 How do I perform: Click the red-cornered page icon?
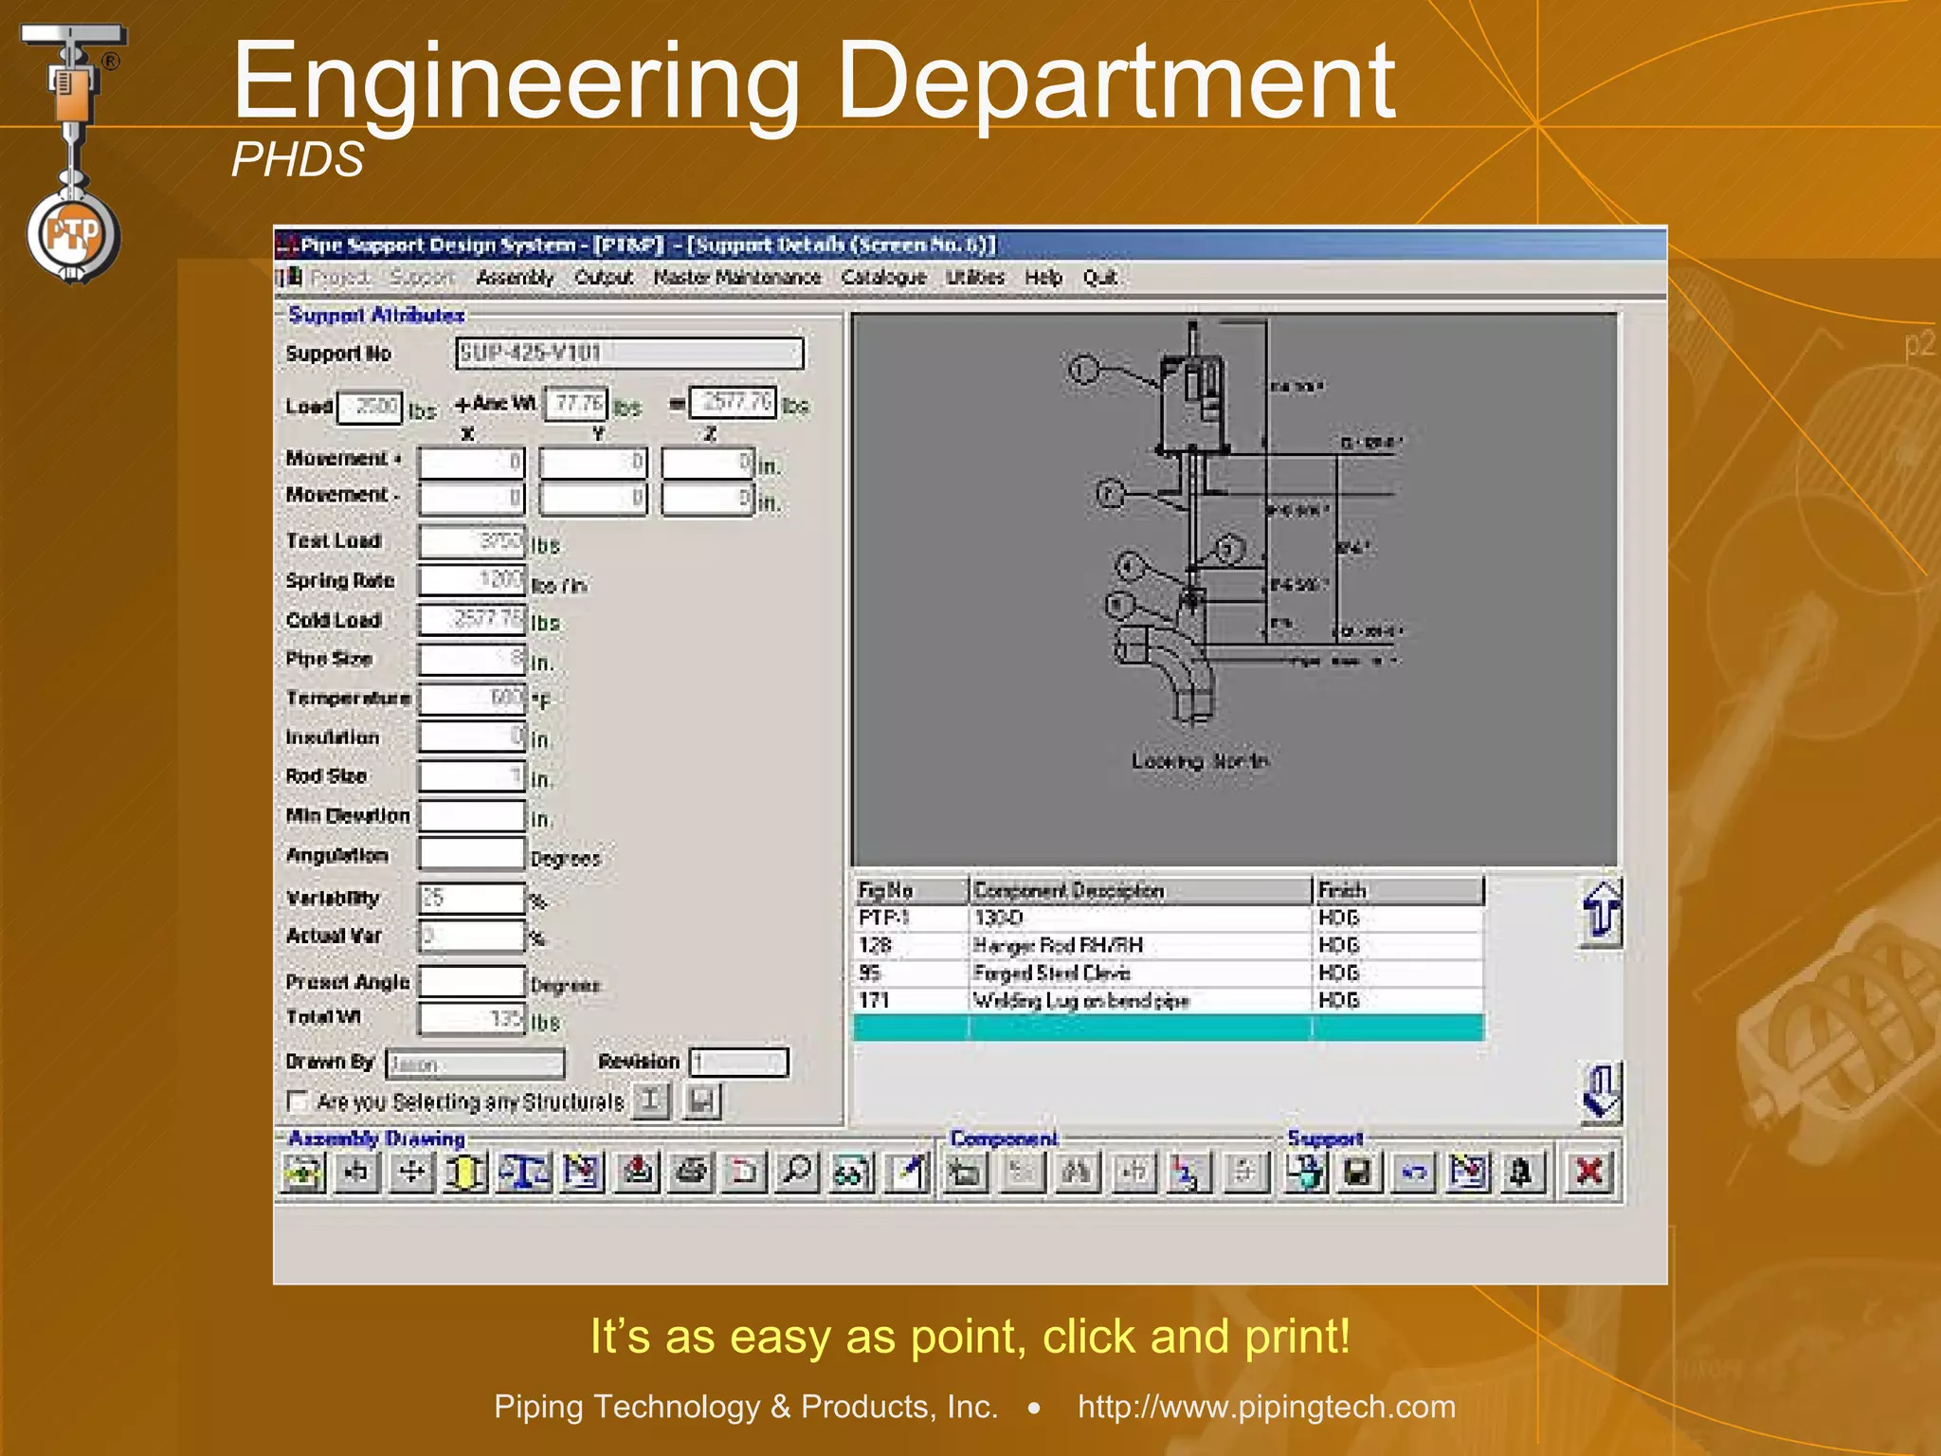point(745,1173)
